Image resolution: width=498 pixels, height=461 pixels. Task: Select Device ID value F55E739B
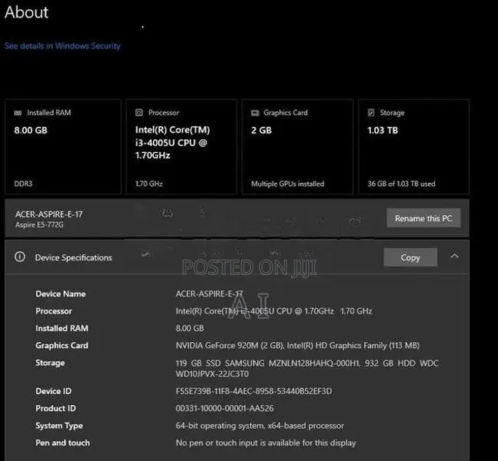point(254,391)
